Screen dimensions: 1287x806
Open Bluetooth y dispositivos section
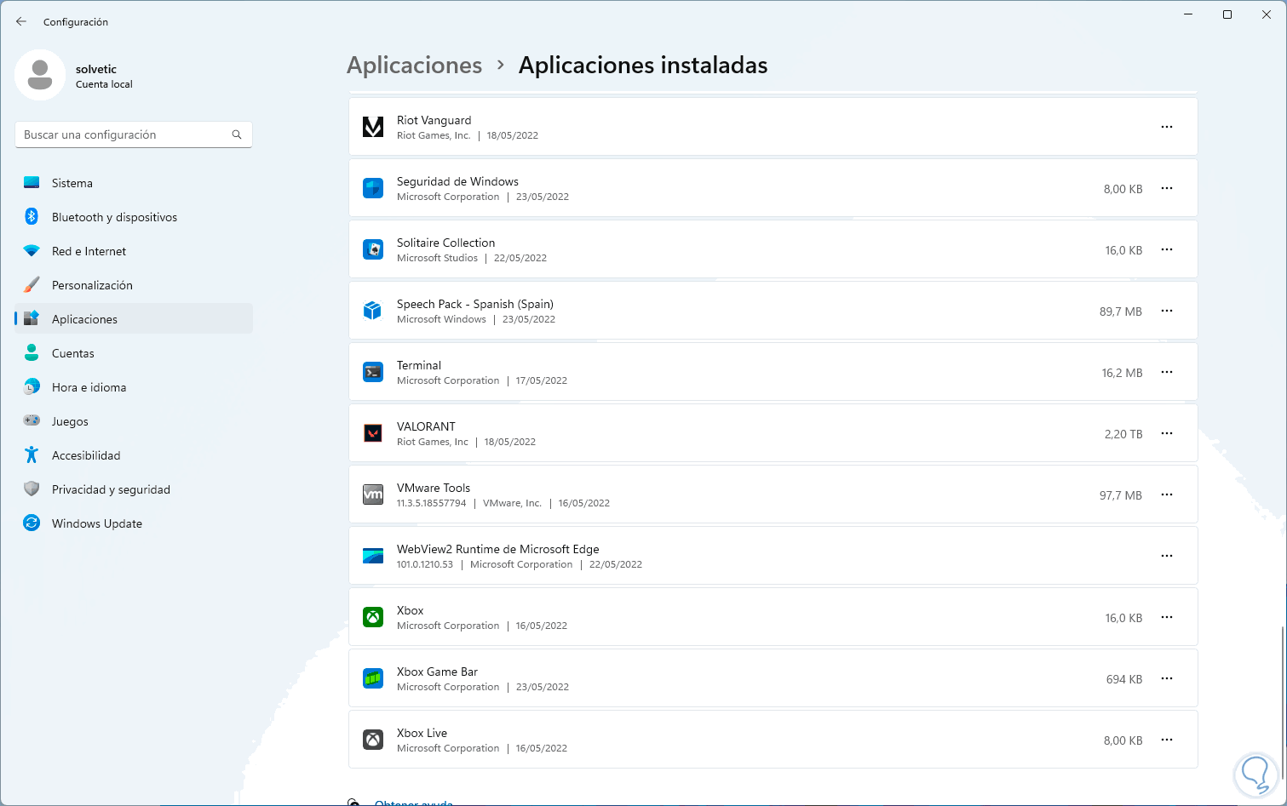[114, 217]
